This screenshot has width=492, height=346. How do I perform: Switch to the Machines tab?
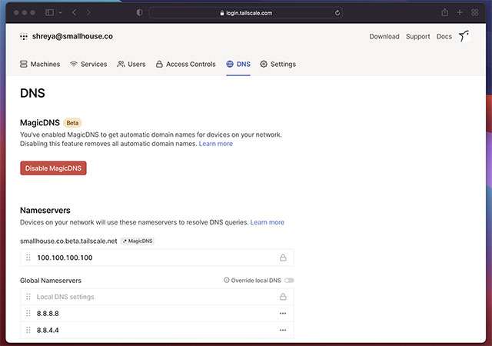pos(40,65)
